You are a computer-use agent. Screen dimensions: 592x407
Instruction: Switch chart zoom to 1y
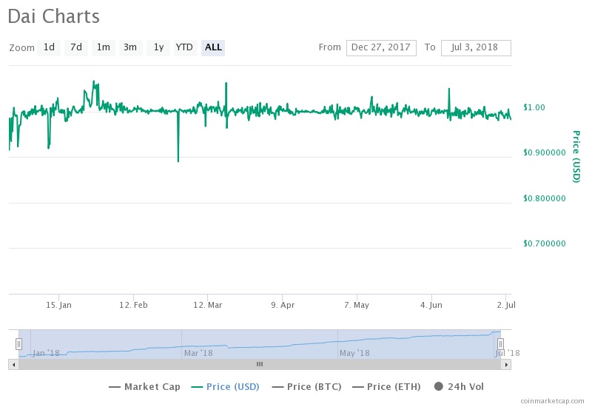(x=158, y=47)
